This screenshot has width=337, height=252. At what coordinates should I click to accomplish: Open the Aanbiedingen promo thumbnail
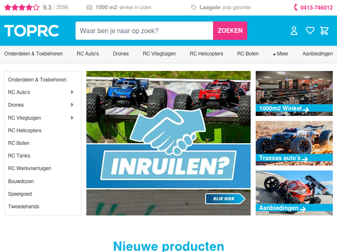pyautogui.click(x=294, y=193)
